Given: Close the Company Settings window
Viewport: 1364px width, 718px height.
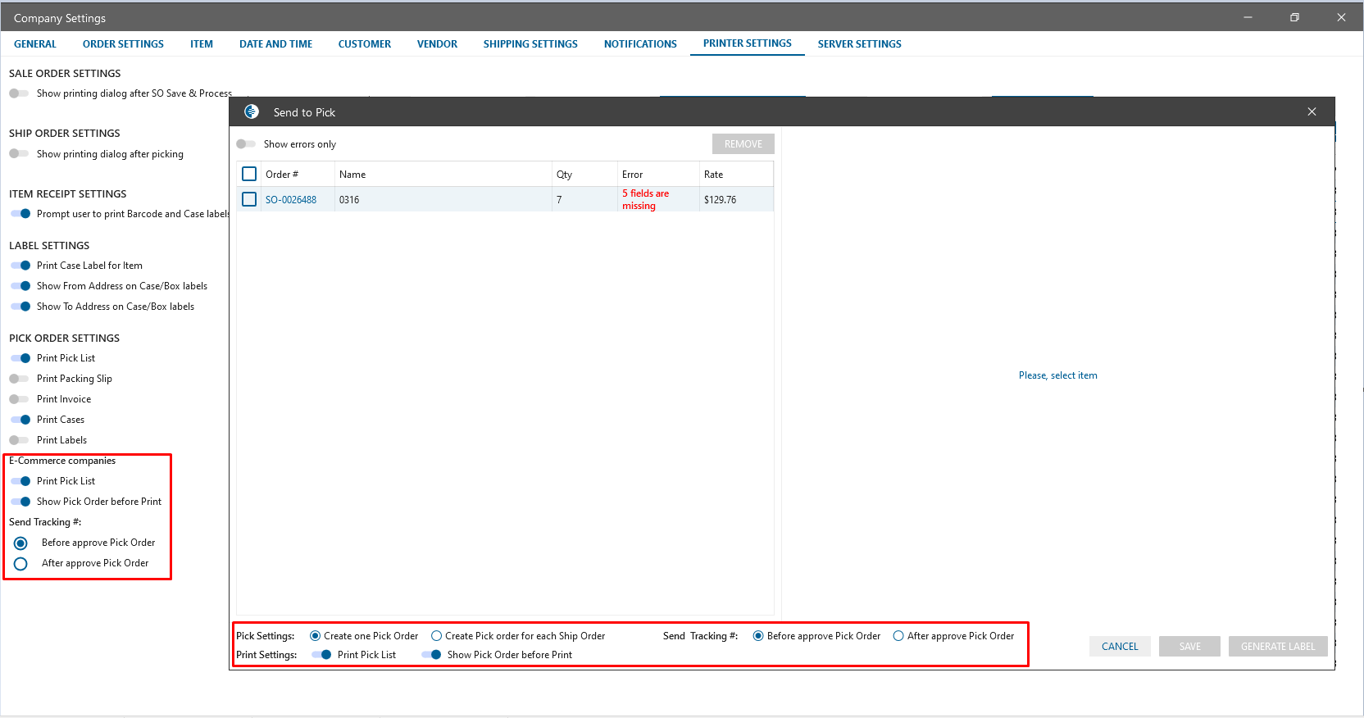Looking at the screenshot, I should (x=1341, y=17).
